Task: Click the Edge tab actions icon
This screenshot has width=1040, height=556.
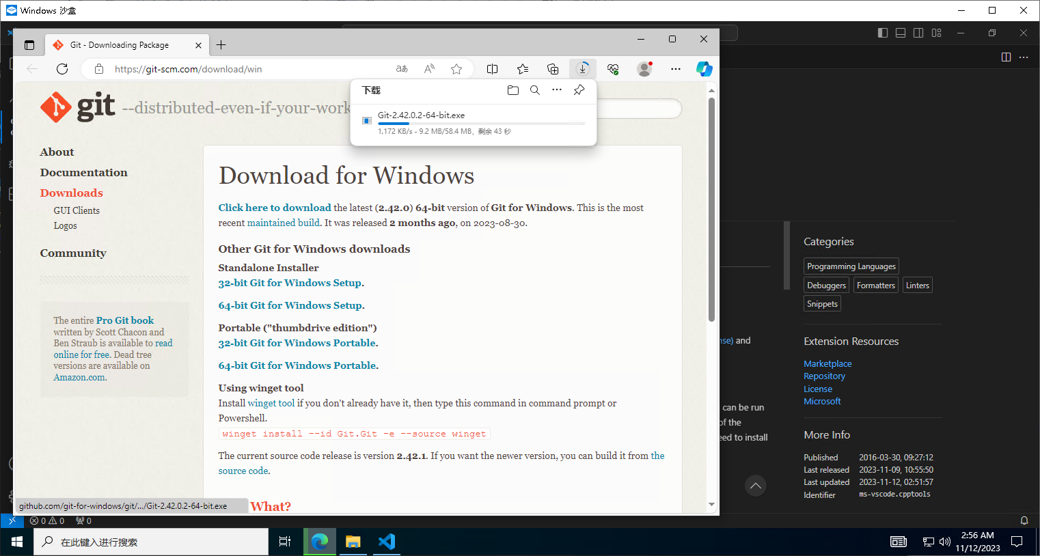Action: coord(29,45)
